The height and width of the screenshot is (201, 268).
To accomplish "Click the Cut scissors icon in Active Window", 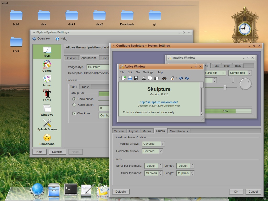I will coord(144,78).
